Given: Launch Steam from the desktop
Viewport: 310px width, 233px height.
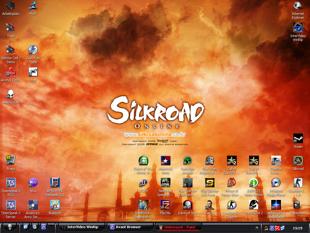Looking at the screenshot, I should (298, 139).
